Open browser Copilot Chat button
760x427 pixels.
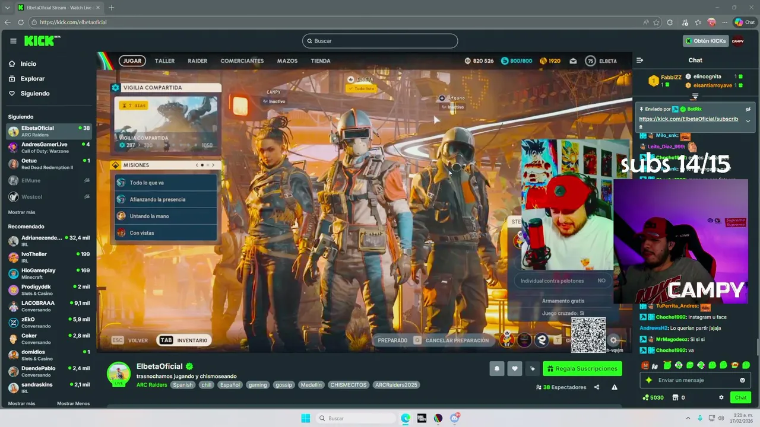[x=744, y=23]
